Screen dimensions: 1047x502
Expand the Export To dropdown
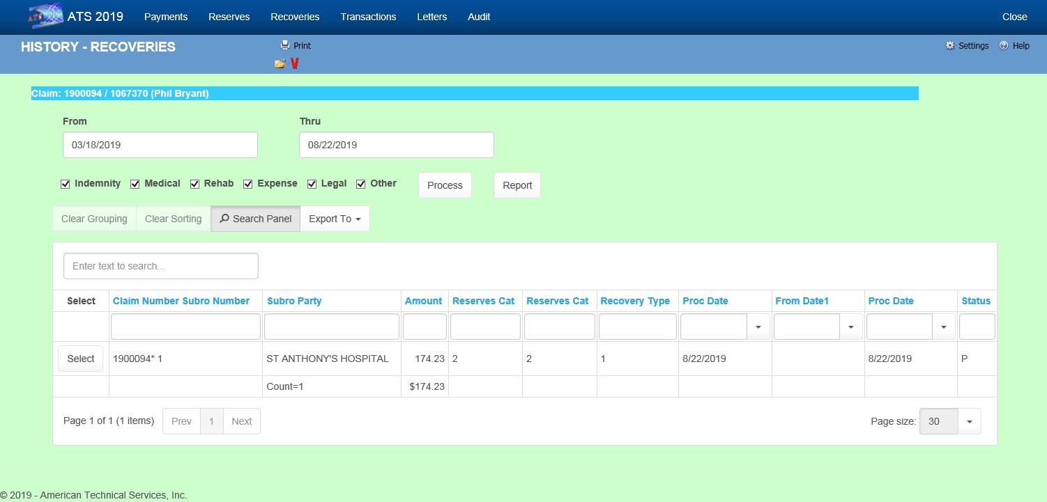[335, 219]
